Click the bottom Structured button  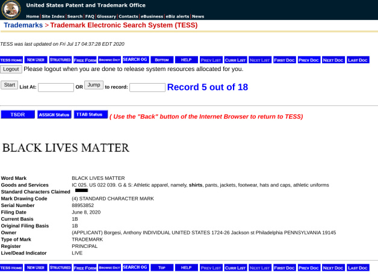click(60, 268)
